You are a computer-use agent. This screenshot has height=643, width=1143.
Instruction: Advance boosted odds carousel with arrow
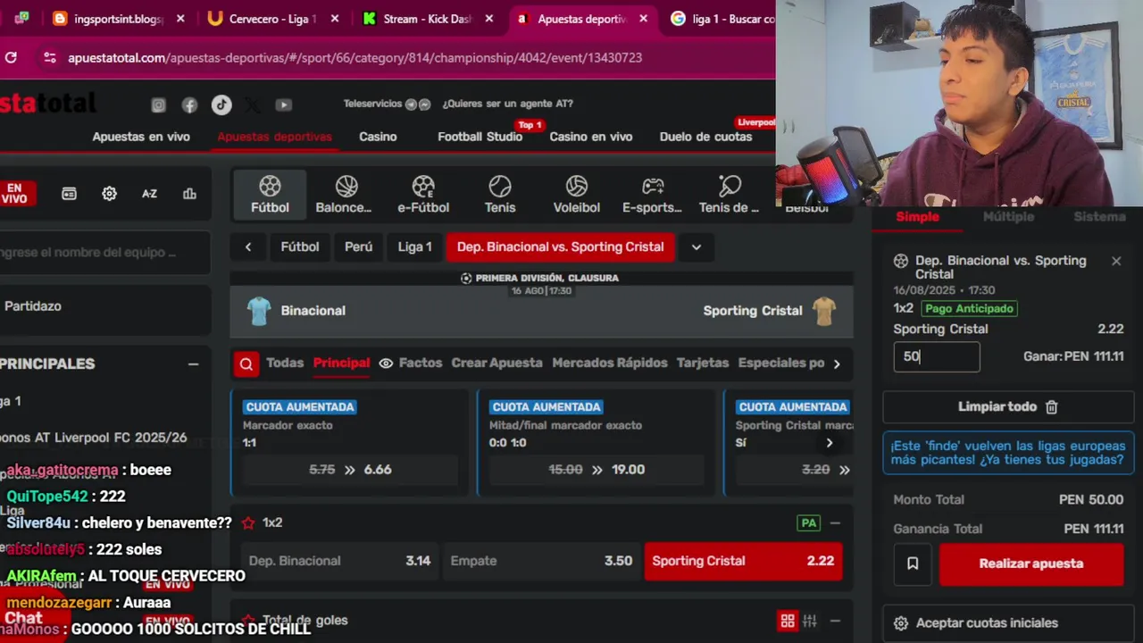click(x=830, y=443)
